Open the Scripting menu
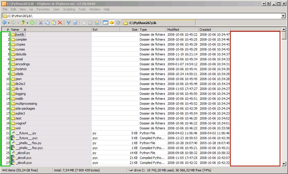This screenshot has height=174, width=288. point(69,9)
